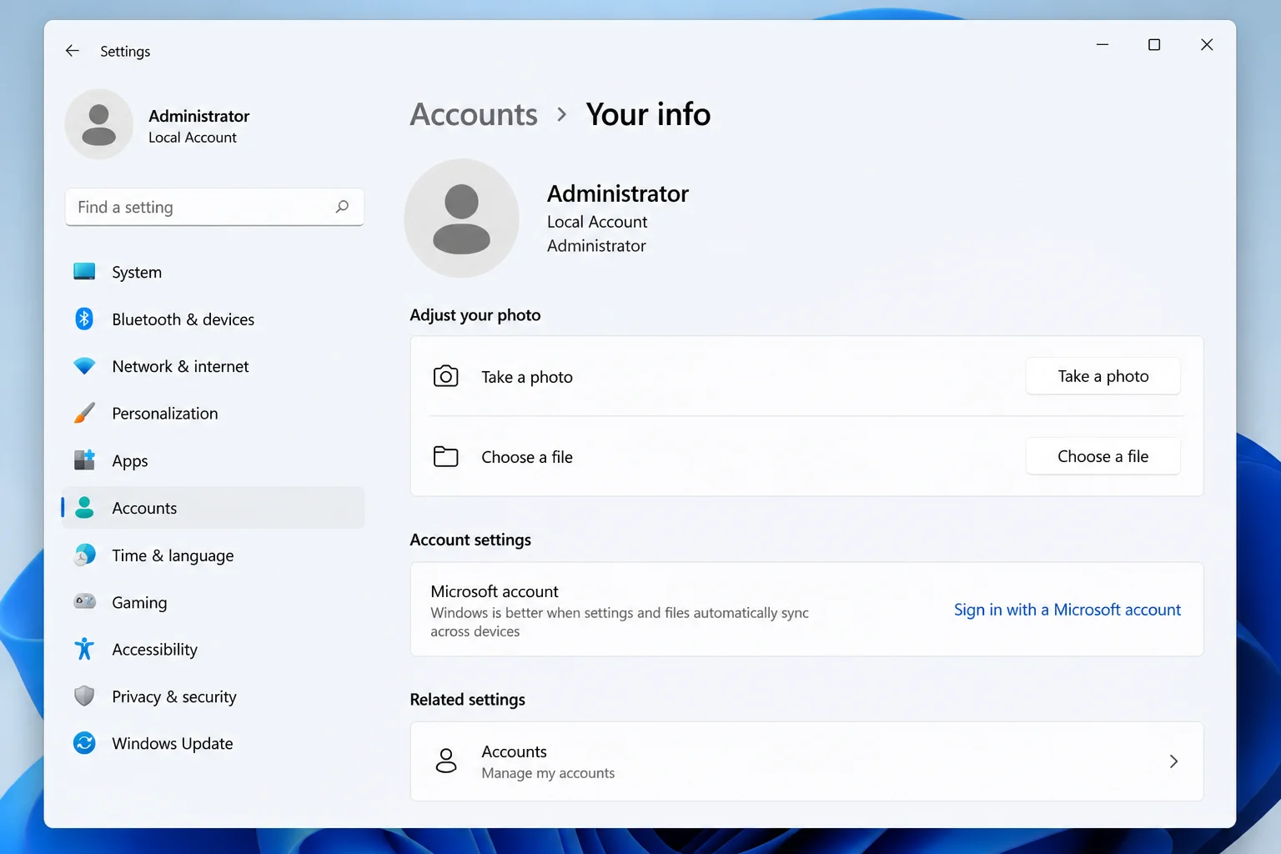This screenshot has width=1281, height=854.
Task: Select Apps in the sidebar
Action: tap(213, 460)
